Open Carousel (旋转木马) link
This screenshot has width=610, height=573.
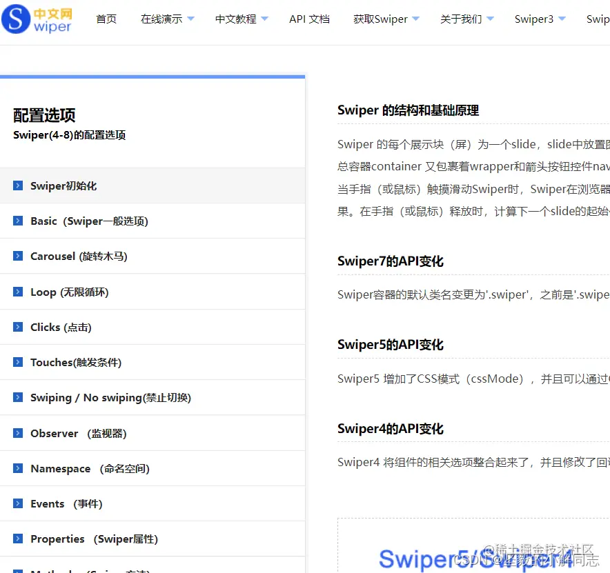coord(79,257)
